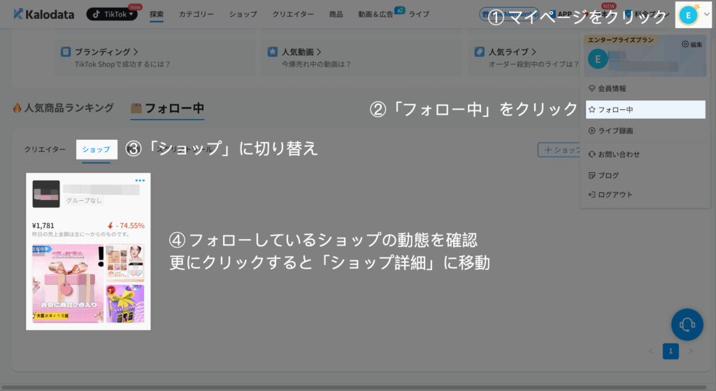Open the カテゴリー menu
The width and height of the screenshot is (716, 391).
click(196, 14)
